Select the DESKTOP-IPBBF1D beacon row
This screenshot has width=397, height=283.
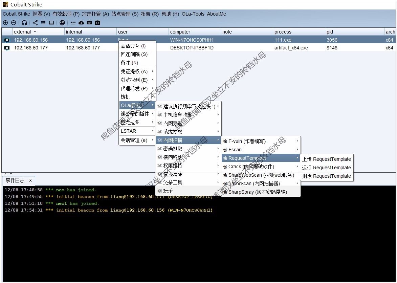192,48
